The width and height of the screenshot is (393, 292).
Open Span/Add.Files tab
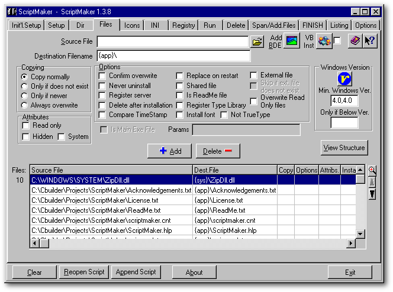[x=273, y=25]
